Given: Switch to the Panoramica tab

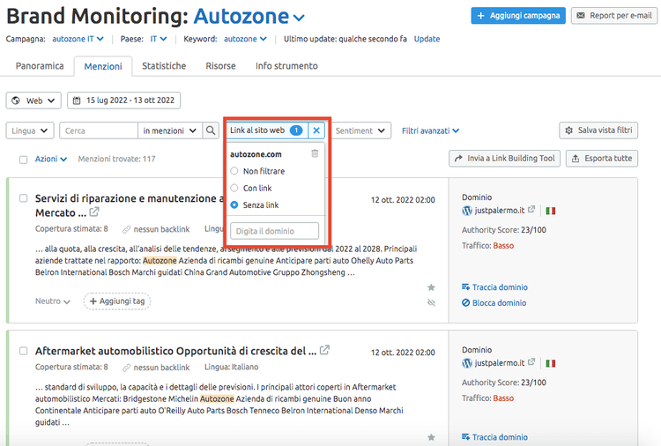Looking at the screenshot, I should coord(40,66).
